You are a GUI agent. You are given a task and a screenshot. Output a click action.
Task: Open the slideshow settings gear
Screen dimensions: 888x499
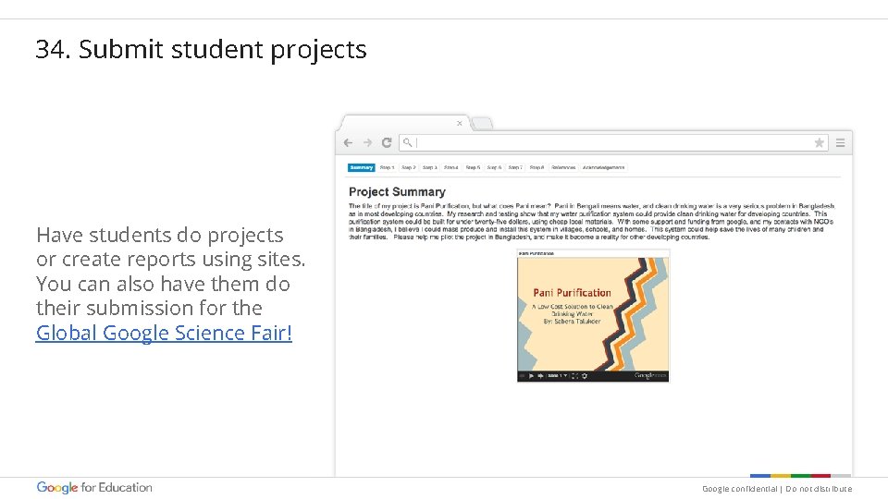(585, 376)
